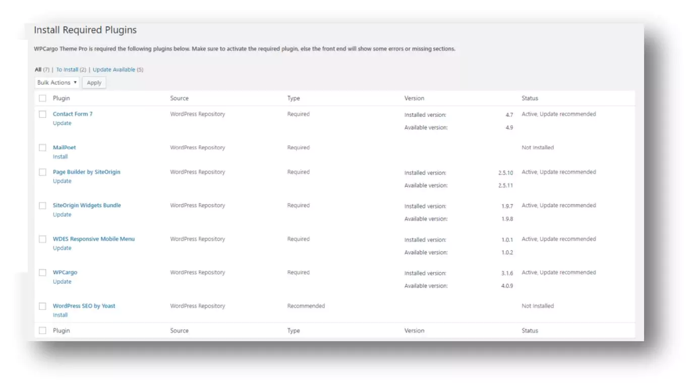Click WPCargo installed version 3.1.6
691x388 pixels.
(507, 273)
